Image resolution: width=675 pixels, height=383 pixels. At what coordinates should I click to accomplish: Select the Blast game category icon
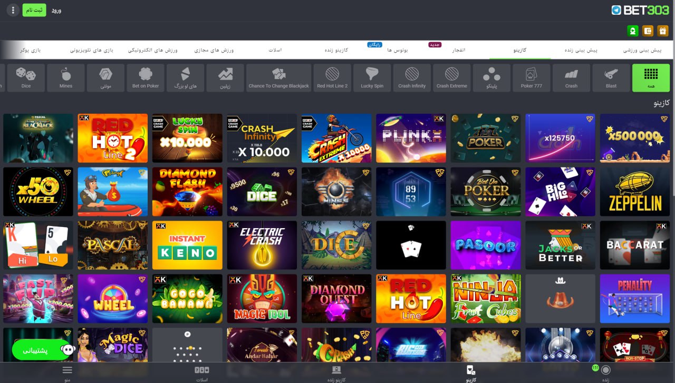(611, 77)
